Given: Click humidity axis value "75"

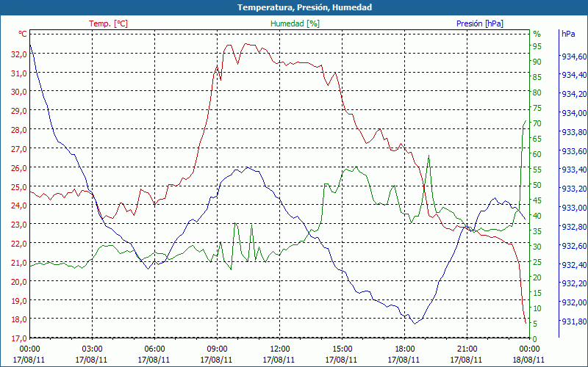Looking at the screenshot, I should (x=537, y=108).
